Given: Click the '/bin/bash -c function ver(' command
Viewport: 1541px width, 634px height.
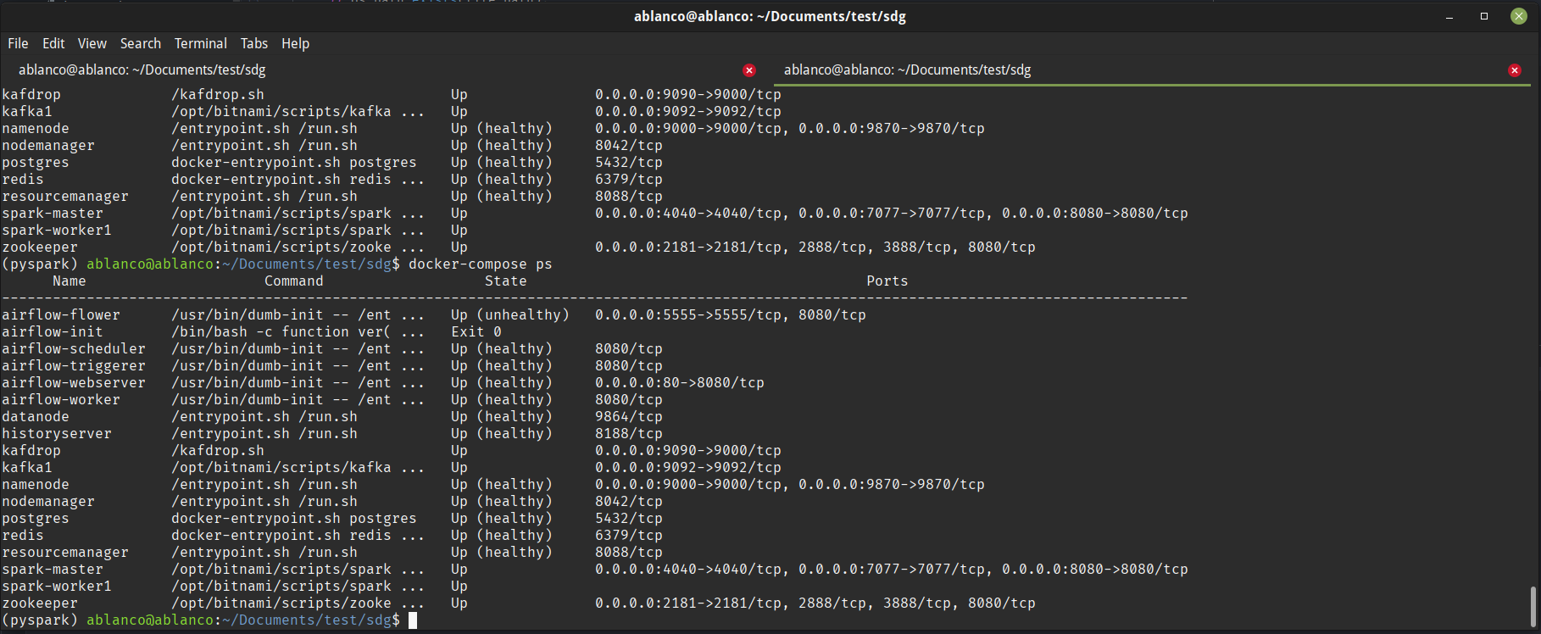Looking at the screenshot, I should (x=281, y=331).
